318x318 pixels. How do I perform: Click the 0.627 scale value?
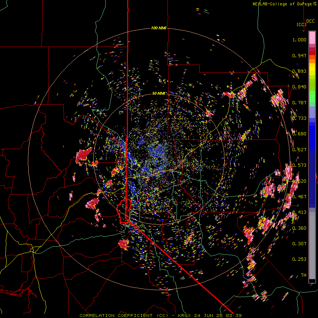[299, 150]
